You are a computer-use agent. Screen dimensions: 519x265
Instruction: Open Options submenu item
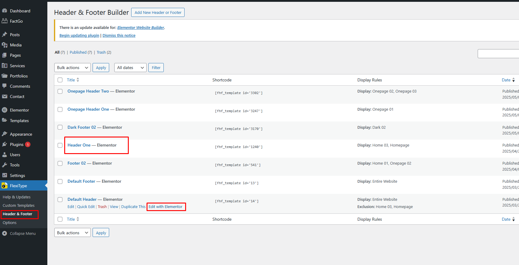[x=10, y=222]
